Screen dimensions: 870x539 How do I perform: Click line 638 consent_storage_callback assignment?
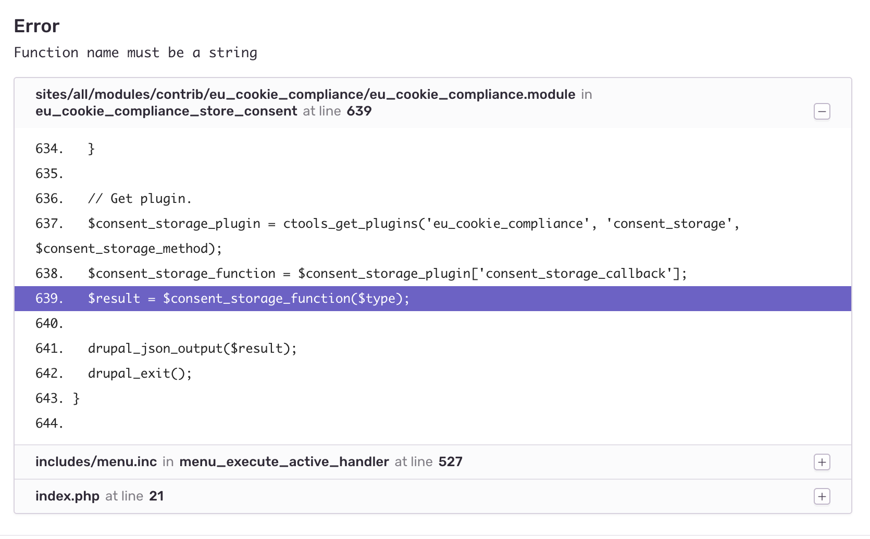click(x=387, y=274)
